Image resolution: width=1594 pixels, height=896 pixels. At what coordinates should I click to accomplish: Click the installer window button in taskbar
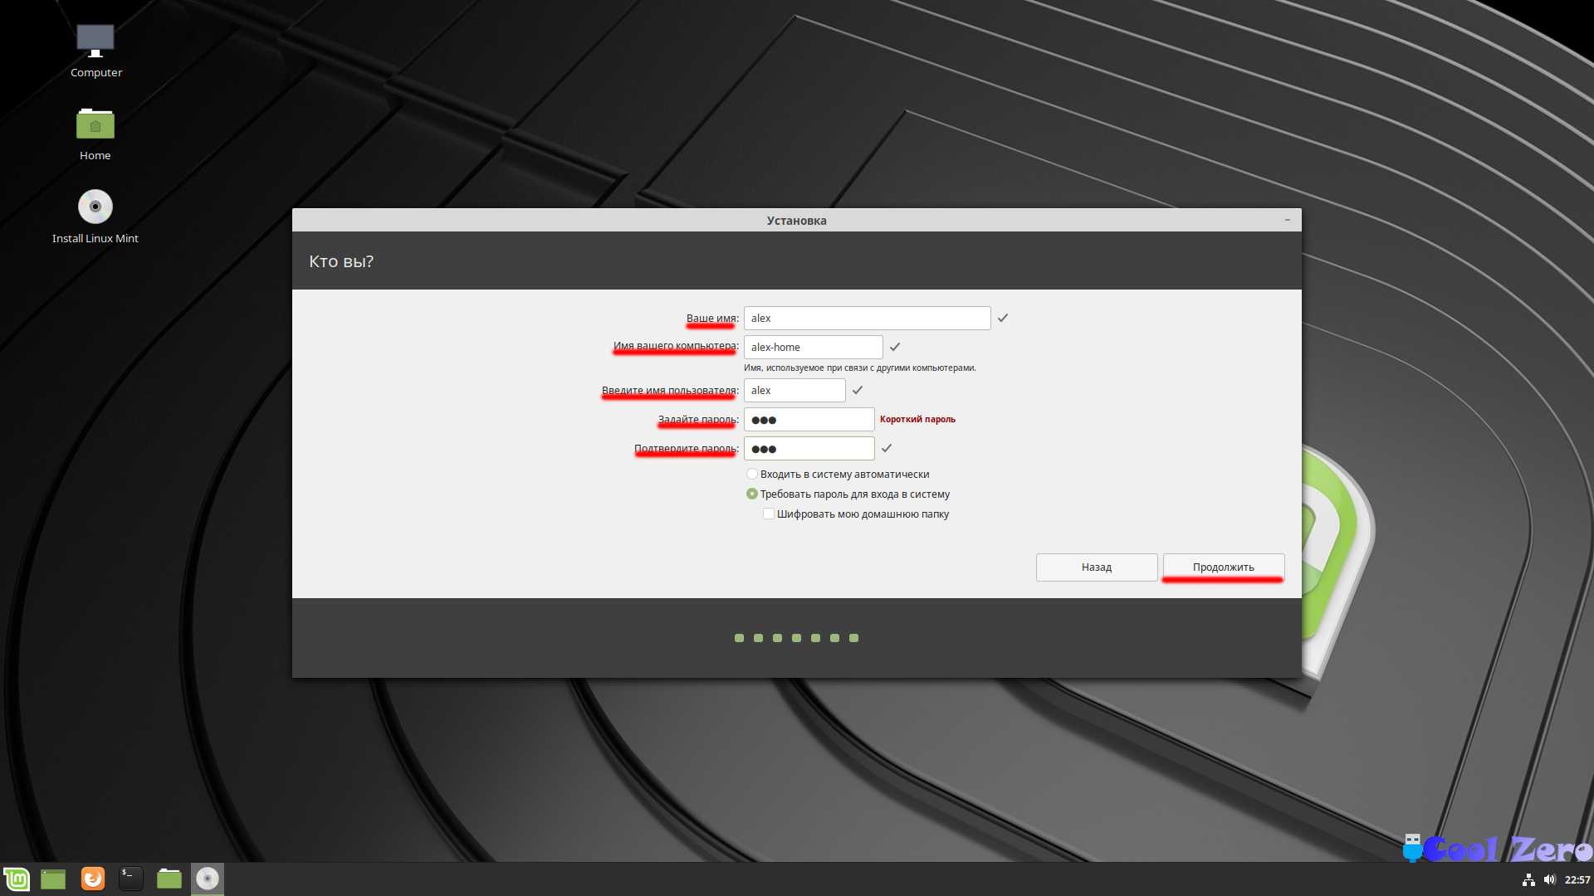click(208, 879)
